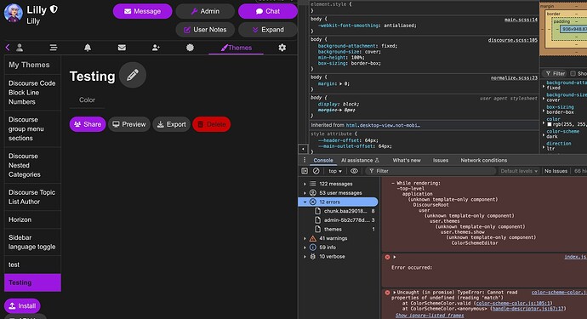Screen dimensions: 587x319
Task: Open Lilly's profile avatar
Action: coord(13,13)
